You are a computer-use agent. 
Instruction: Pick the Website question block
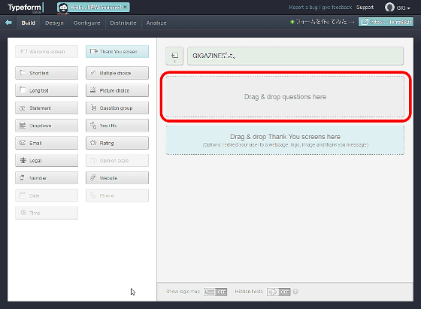pos(117,178)
